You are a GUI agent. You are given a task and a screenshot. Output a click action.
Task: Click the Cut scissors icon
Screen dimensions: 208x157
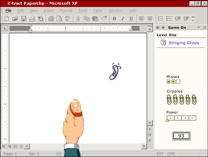tap(78, 19)
